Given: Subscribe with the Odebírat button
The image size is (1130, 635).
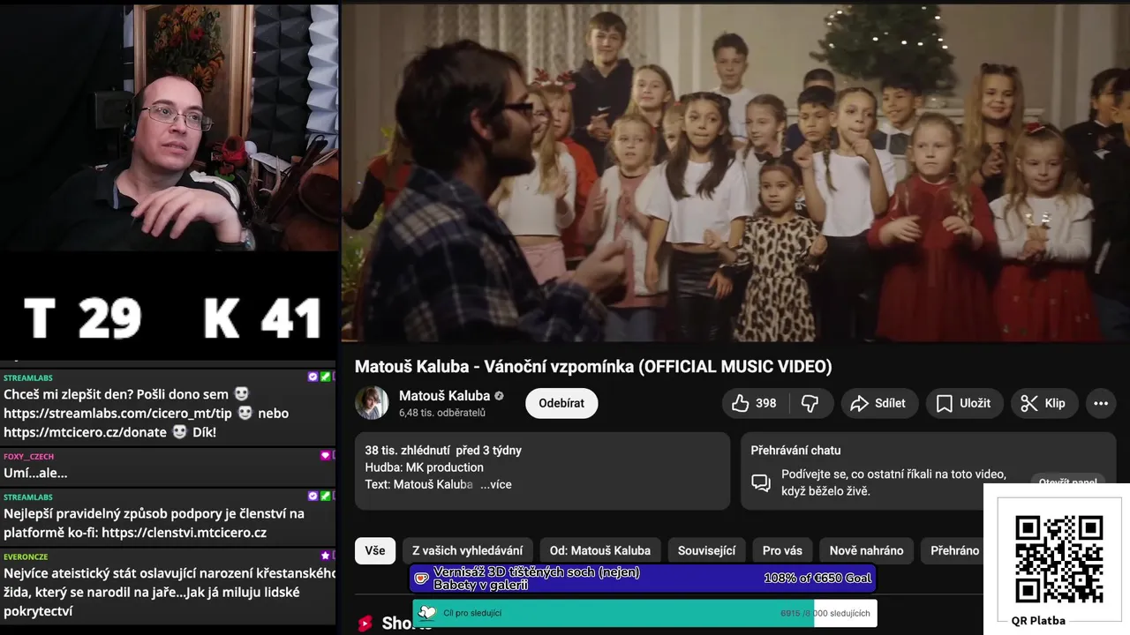Looking at the screenshot, I should [x=561, y=403].
